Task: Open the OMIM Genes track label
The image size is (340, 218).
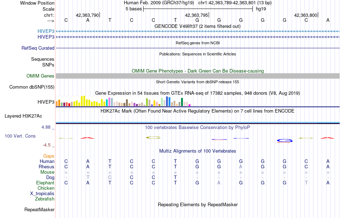Action: pyautogui.click(x=40, y=76)
